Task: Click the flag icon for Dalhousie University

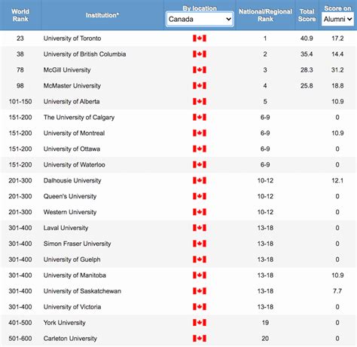Action: point(200,180)
